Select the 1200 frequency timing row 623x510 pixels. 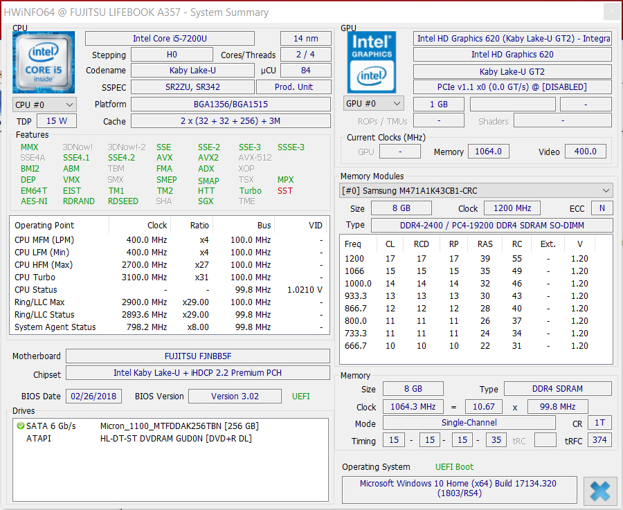[x=475, y=259]
